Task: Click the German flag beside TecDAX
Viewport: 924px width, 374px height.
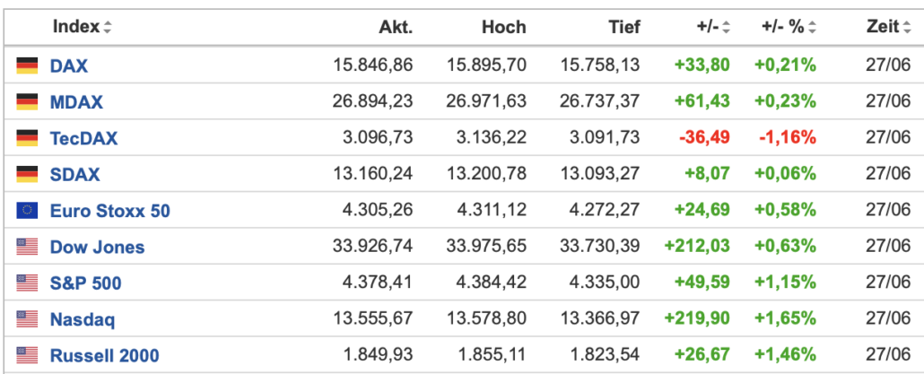Action: [x=27, y=138]
